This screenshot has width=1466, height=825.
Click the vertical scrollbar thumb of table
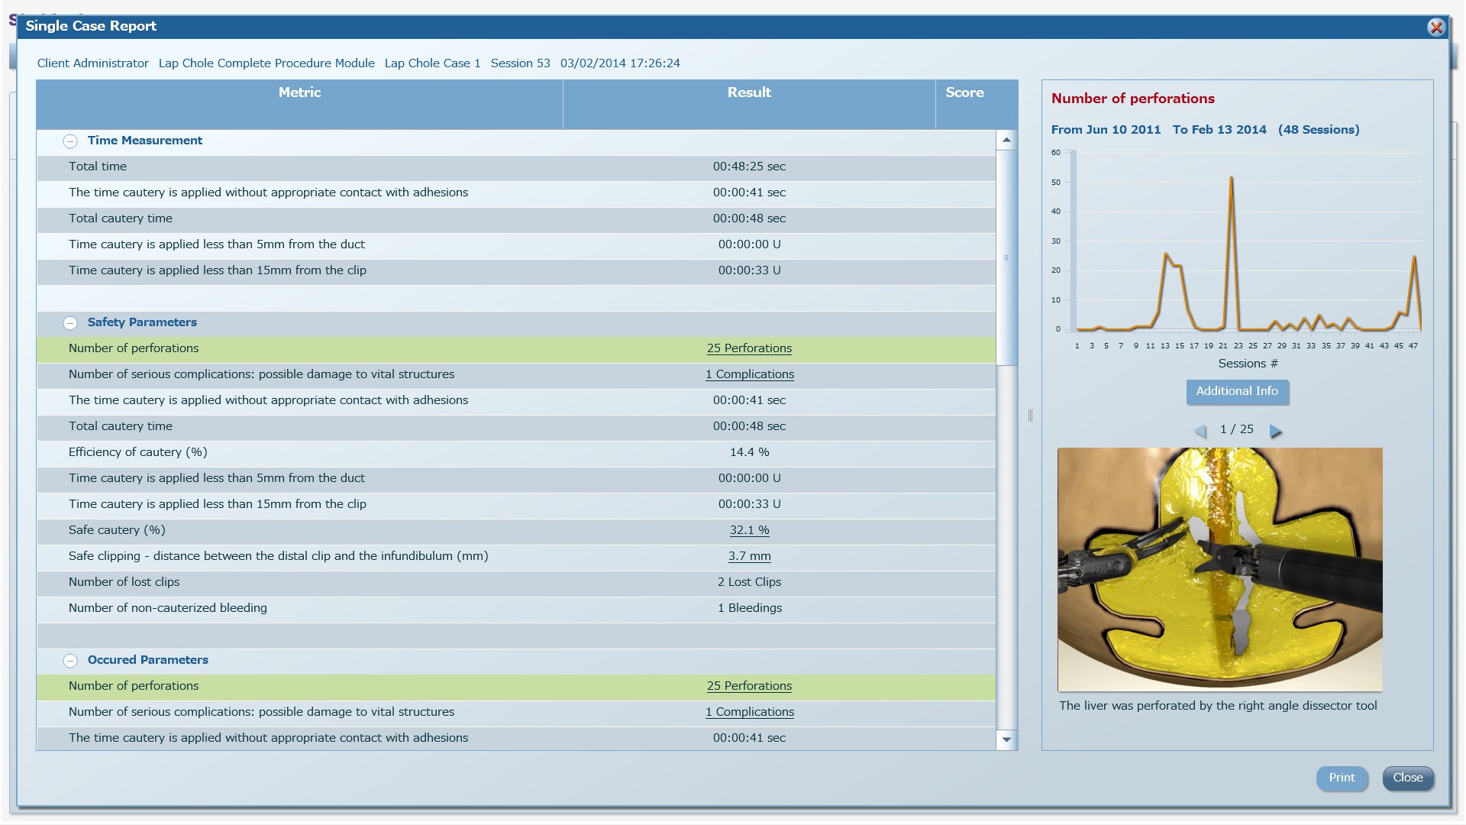tap(1006, 257)
